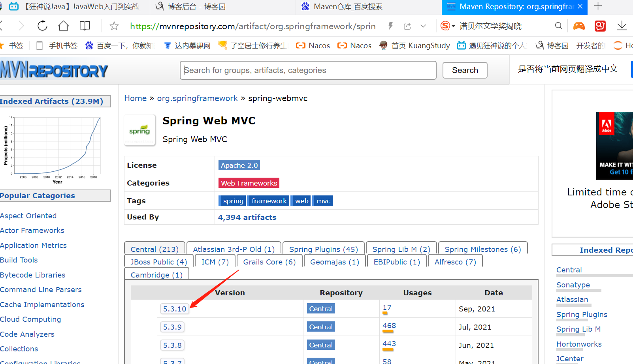This screenshot has height=364, width=633.
Task: Open the 首页-KuangStudy bookmark
Action: 414,45
